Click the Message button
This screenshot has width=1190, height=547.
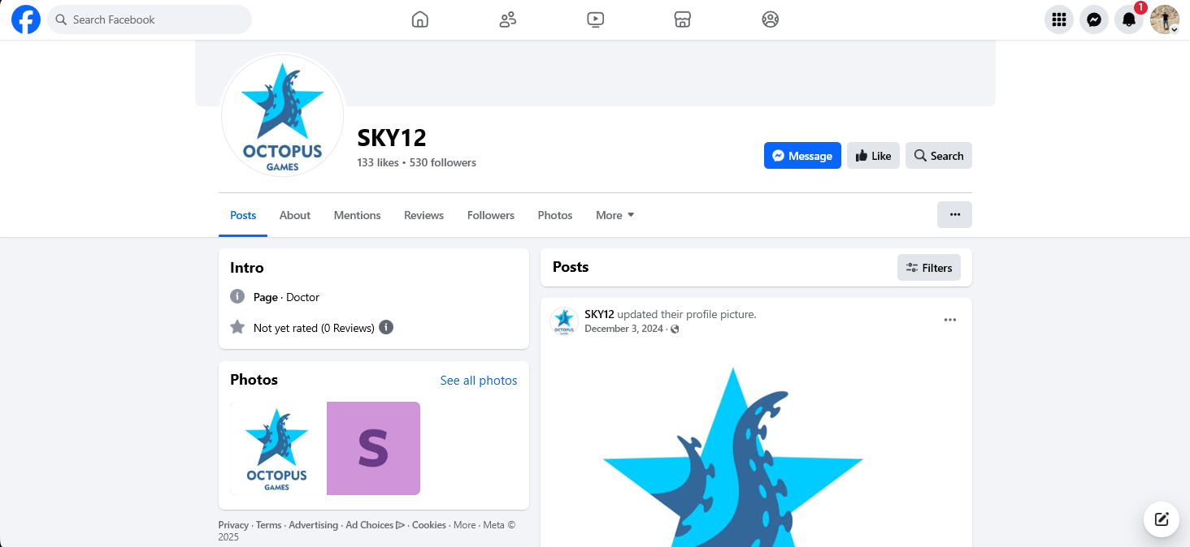pyautogui.click(x=802, y=156)
